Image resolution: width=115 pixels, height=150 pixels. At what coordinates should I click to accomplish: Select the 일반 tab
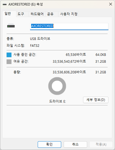coord(9,14)
